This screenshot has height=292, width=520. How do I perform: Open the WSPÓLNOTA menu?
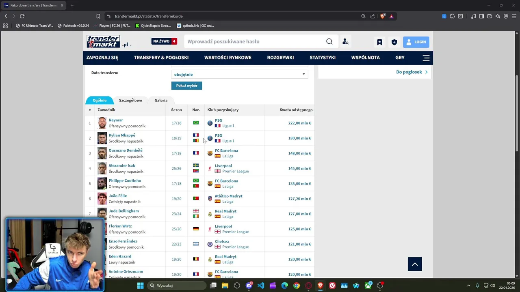point(366,58)
